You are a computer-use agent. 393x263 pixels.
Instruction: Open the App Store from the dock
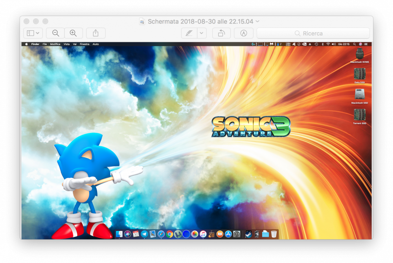tap(228, 234)
